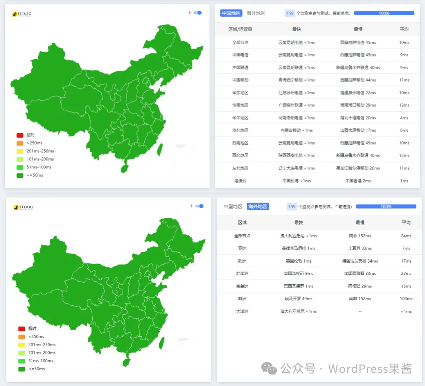The width and height of the screenshot is (425, 386).
Task: Toggle the blue switch on the upper map
Action: click(x=198, y=13)
